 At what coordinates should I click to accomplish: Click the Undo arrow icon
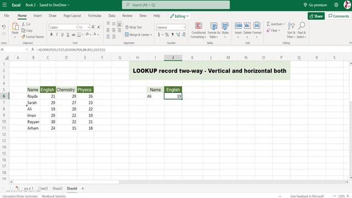pos(4,27)
